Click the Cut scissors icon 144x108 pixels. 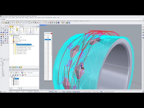12,23
